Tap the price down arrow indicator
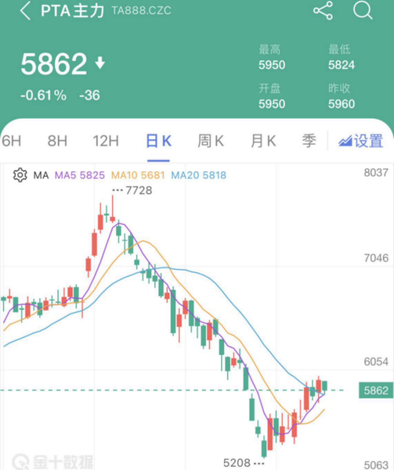Image resolution: width=394 pixels, height=470 pixels. 100,63
